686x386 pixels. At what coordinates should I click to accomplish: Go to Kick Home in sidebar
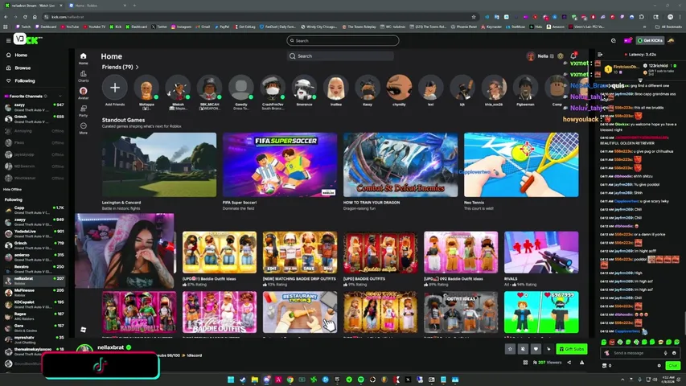[x=18, y=55]
